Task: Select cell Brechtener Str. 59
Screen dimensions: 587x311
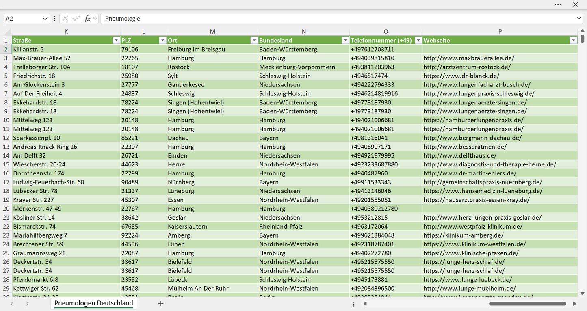Action: tap(66, 244)
